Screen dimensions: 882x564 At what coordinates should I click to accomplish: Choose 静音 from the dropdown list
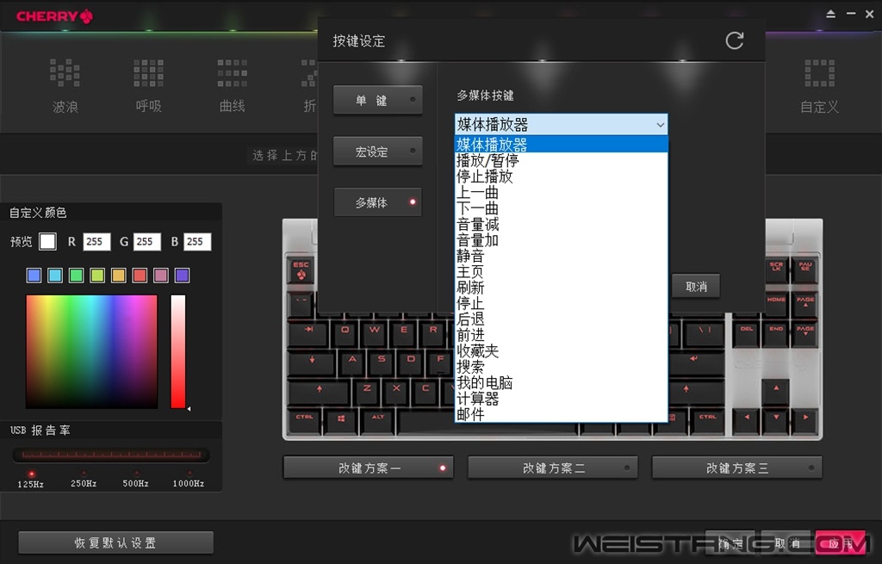[x=561, y=256]
